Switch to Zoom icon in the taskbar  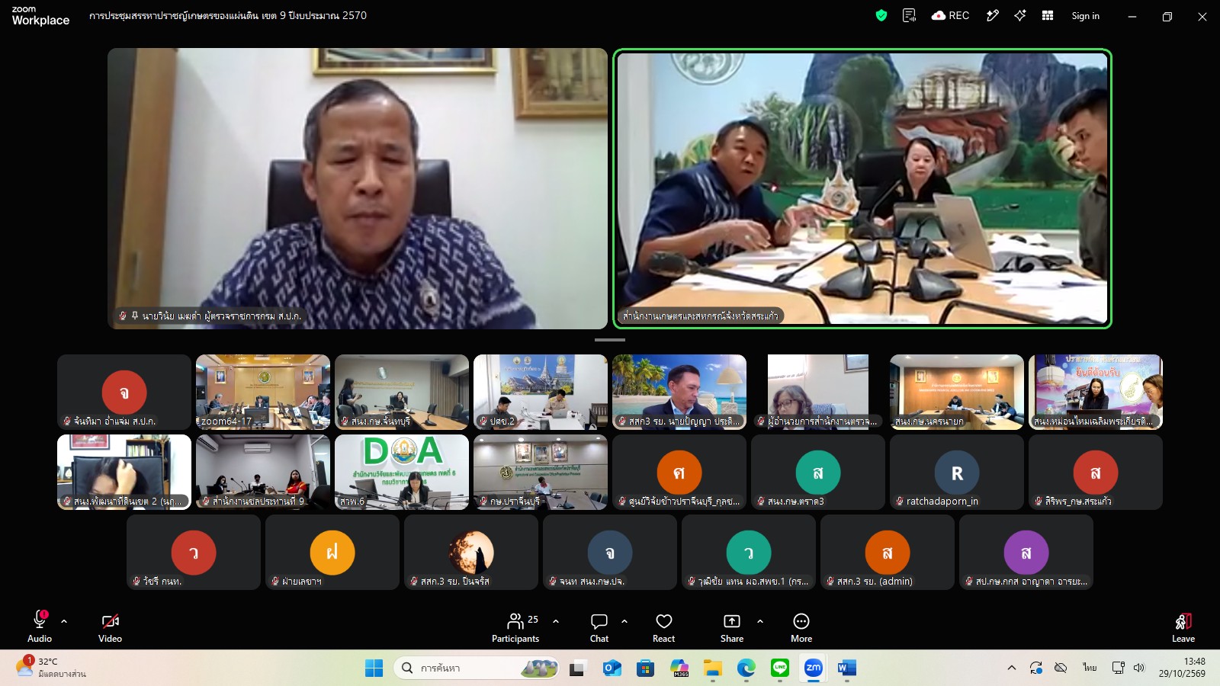[814, 668]
